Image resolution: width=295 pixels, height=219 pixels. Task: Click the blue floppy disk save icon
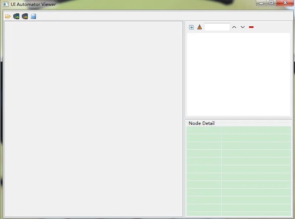coord(33,16)
